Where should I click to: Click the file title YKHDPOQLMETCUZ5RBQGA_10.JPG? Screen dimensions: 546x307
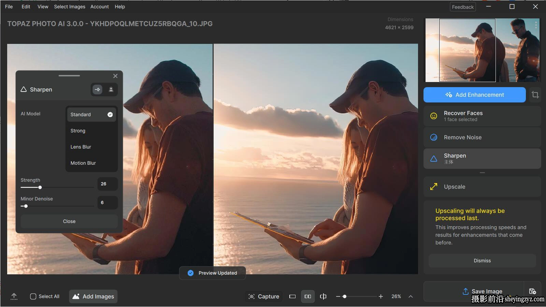tap(151, 24)
